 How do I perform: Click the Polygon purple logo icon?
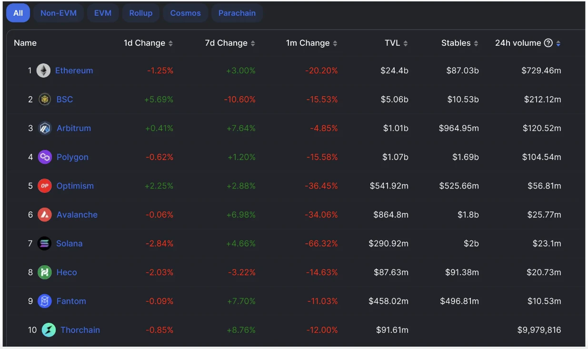[x=45, y=157]
